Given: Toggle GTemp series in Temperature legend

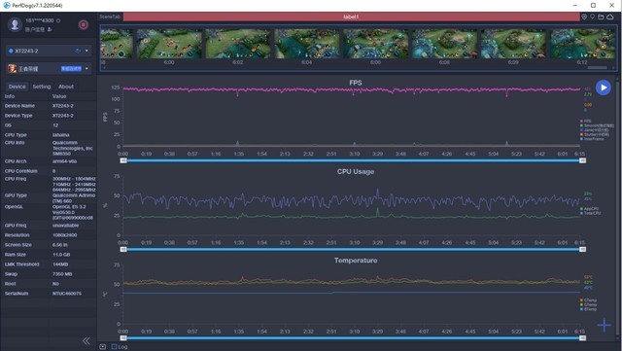Looking at the screenshot, I should pos(588,305).
